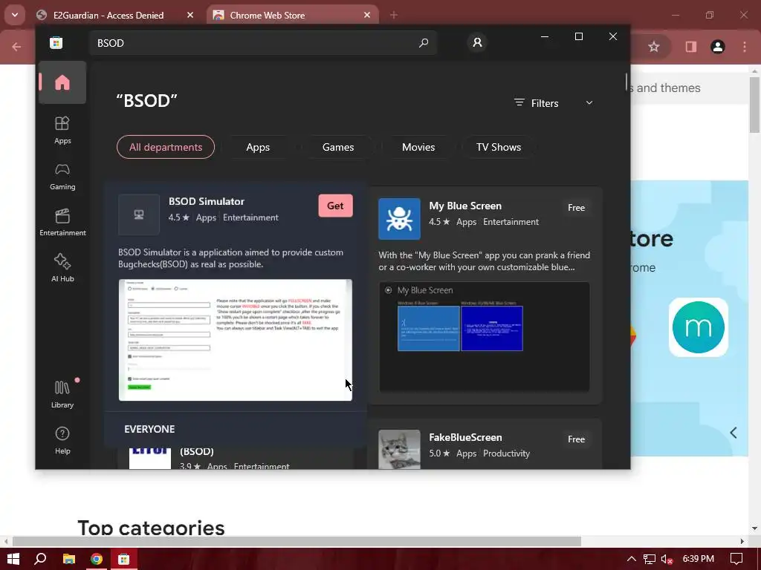The height and width of the screenshot is (570, 761).
Task: Click the My Blue Screen bug icon
Action: pos(399,219)
